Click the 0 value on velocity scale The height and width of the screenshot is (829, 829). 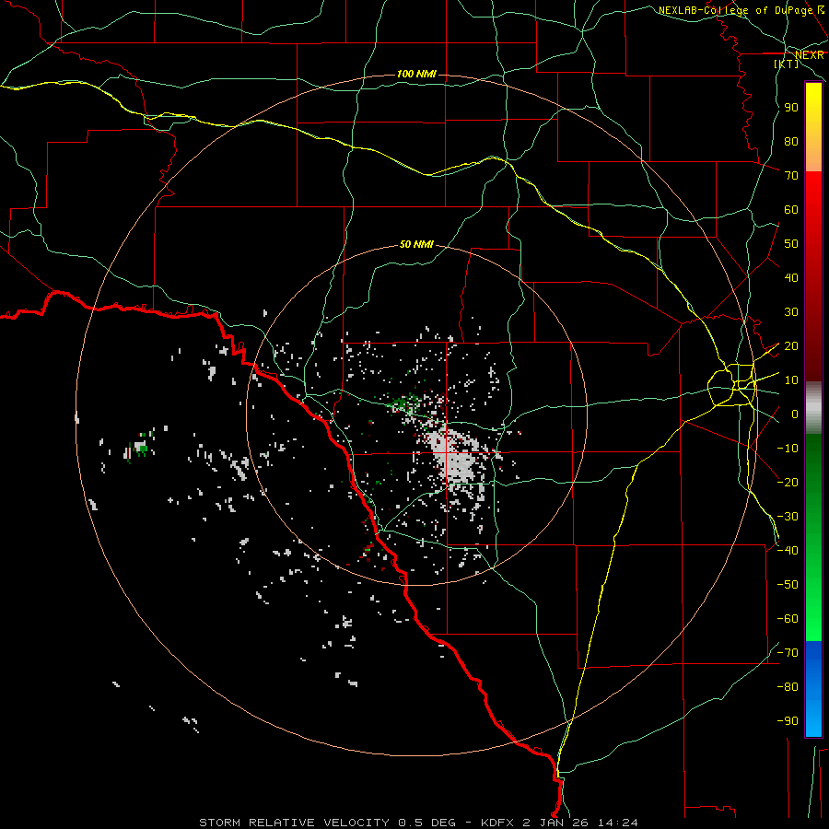(x=795, y=414)
